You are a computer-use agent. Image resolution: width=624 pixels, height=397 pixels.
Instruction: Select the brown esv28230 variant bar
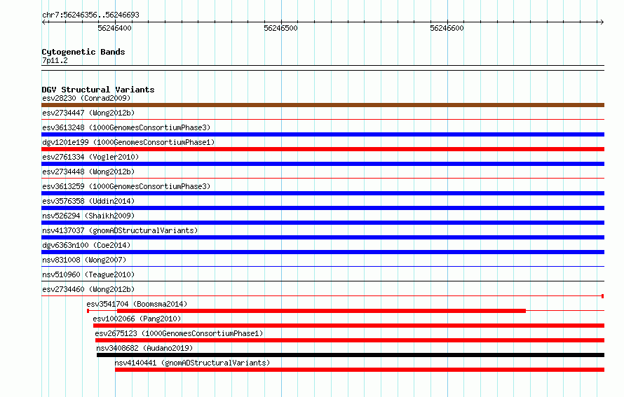pos(323,105)
